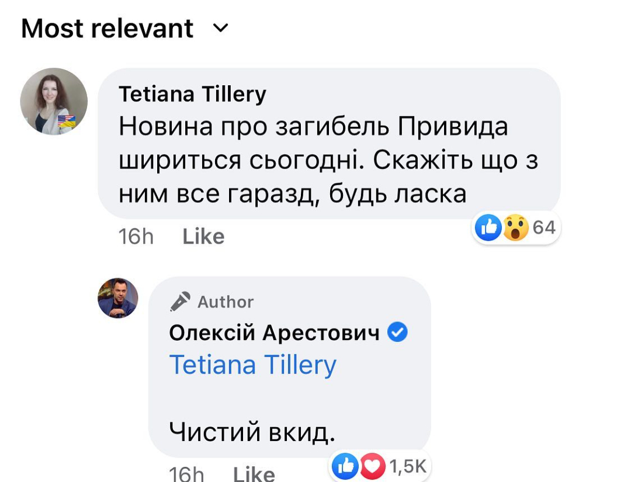Click the Author pen badge icon
Screen dimensions: 631x482
[180, 301]
